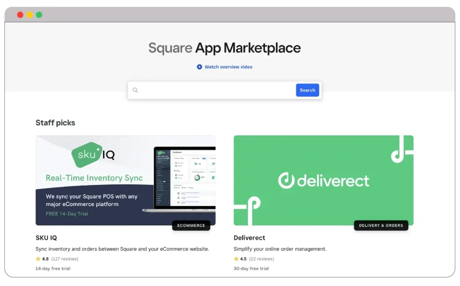View the 127 reviews for SKU IQ
460x286 pixels.
pos(64,259)
